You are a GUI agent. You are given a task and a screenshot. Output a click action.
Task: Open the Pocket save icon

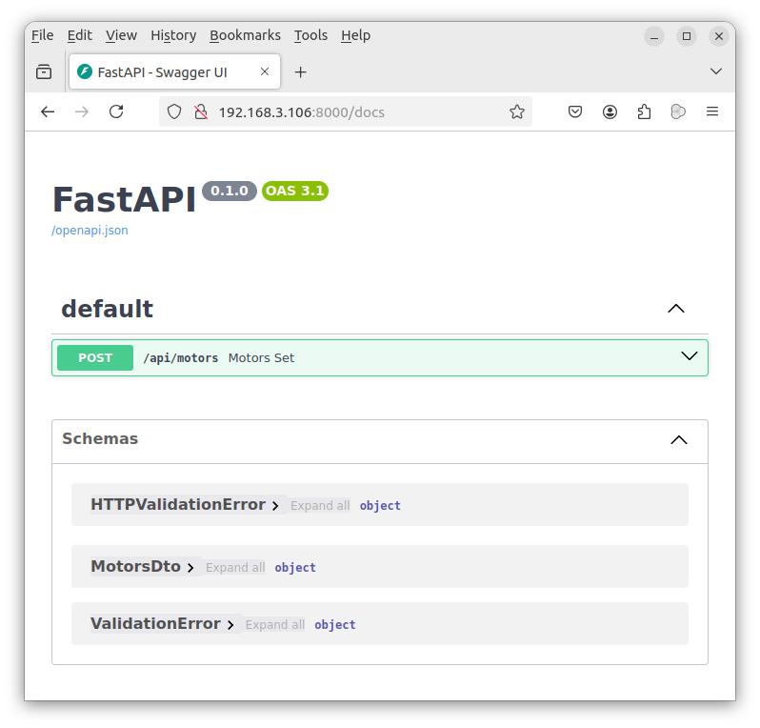click(x=575, y=112)
